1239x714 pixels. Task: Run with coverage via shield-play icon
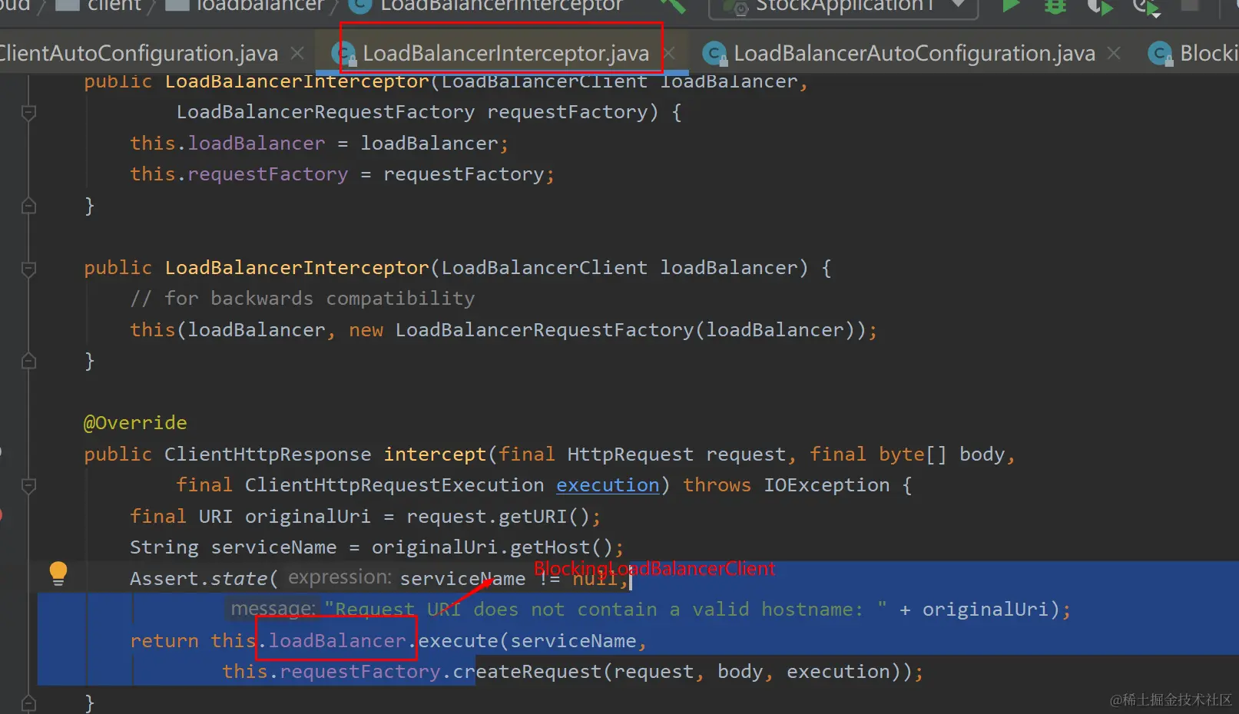[1100, 7]
